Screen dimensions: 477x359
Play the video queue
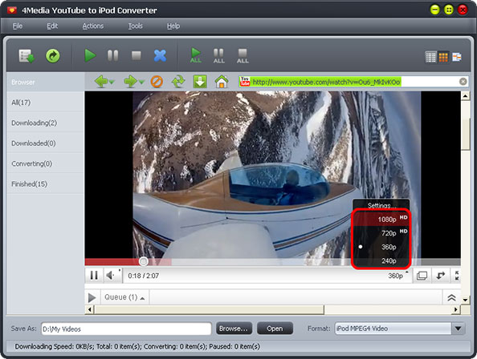[92, 297]
